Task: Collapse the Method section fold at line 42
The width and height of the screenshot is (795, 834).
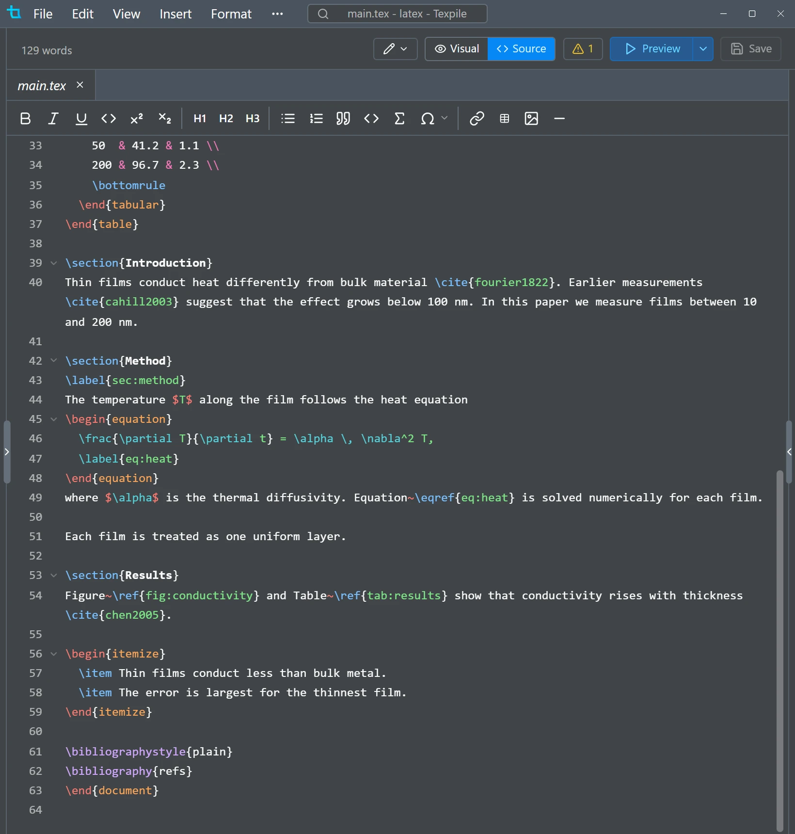Action: coord(54,360)
